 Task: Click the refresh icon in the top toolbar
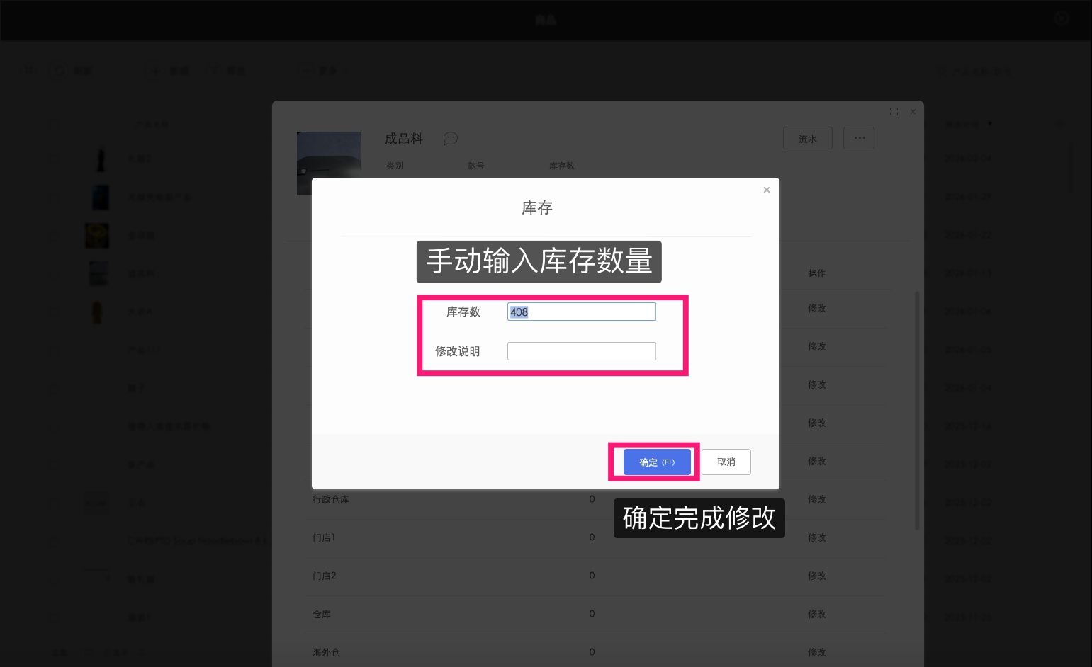[x=60, y=71]
